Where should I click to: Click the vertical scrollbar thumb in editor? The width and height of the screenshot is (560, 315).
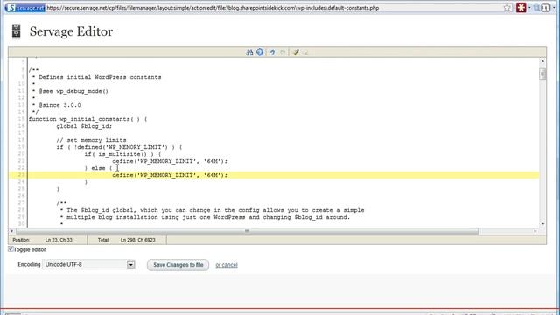tap(542, 73)
